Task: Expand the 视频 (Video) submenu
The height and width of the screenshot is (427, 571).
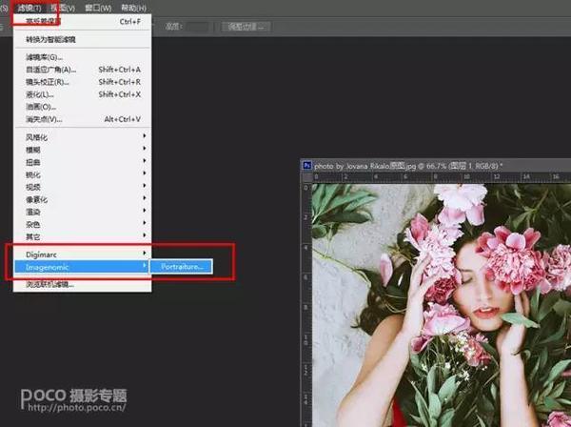Action: coord(82,187)
